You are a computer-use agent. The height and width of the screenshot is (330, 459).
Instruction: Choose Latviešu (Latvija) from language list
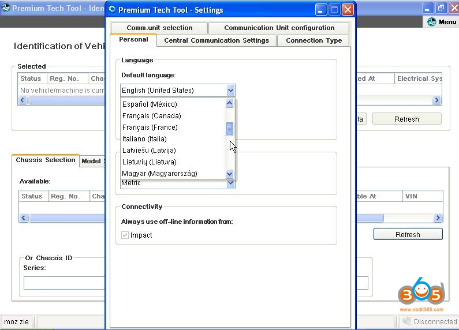click(x=173, y=151)
